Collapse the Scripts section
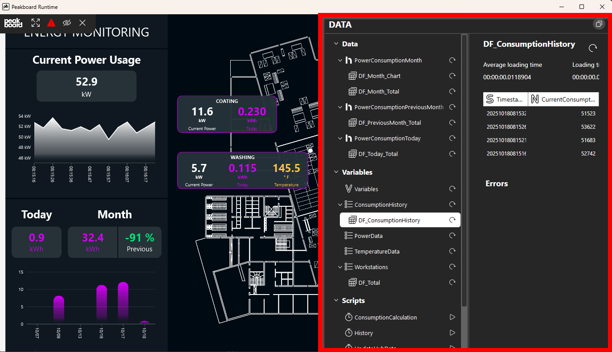The width and height of the screenshot is (612, 352). [x=336, y=301]
